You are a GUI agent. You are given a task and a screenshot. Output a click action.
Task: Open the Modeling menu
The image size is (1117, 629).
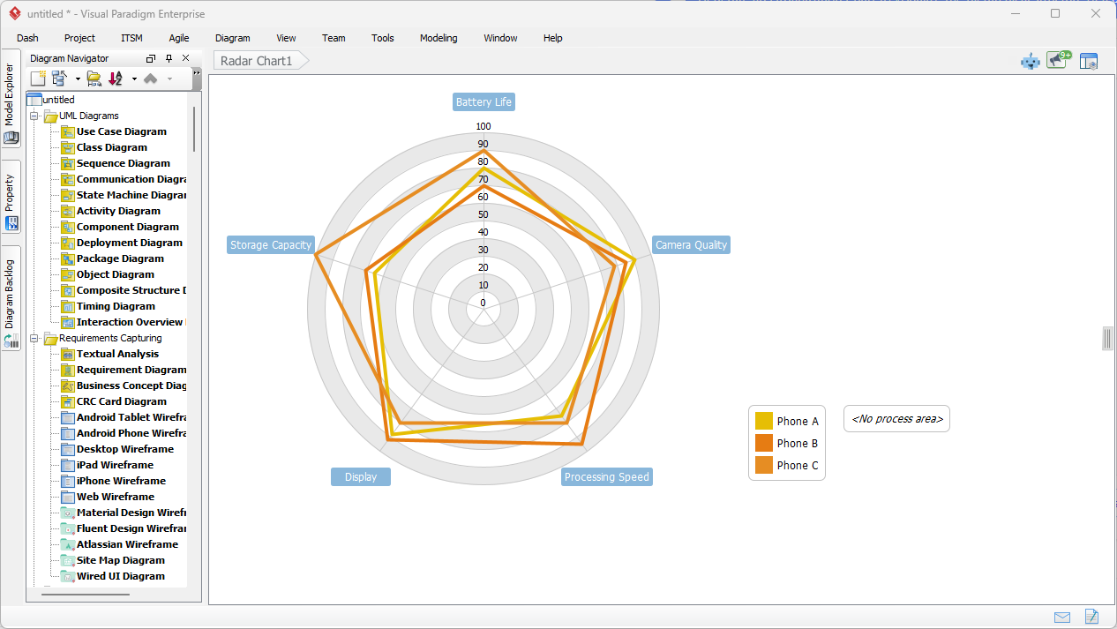point(438,38)
